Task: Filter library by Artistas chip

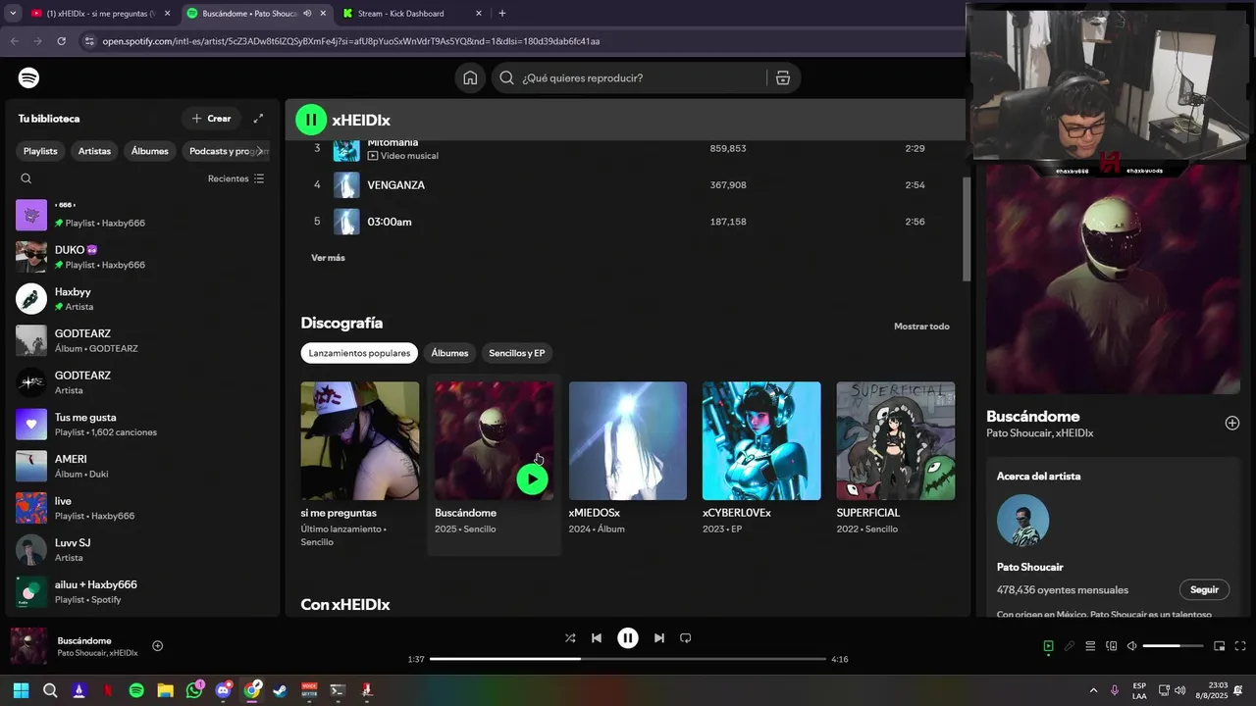Action: 94,151
